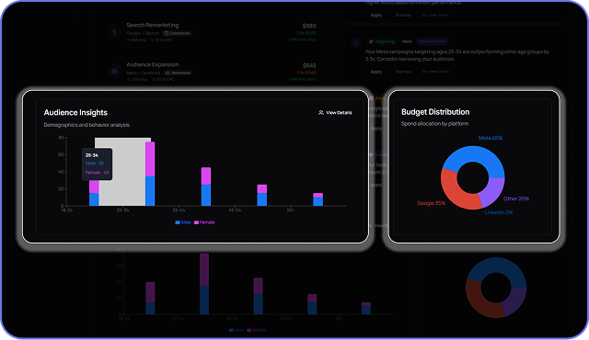Click the Meta platform tag on recommendation

click(x=407, y=41)
